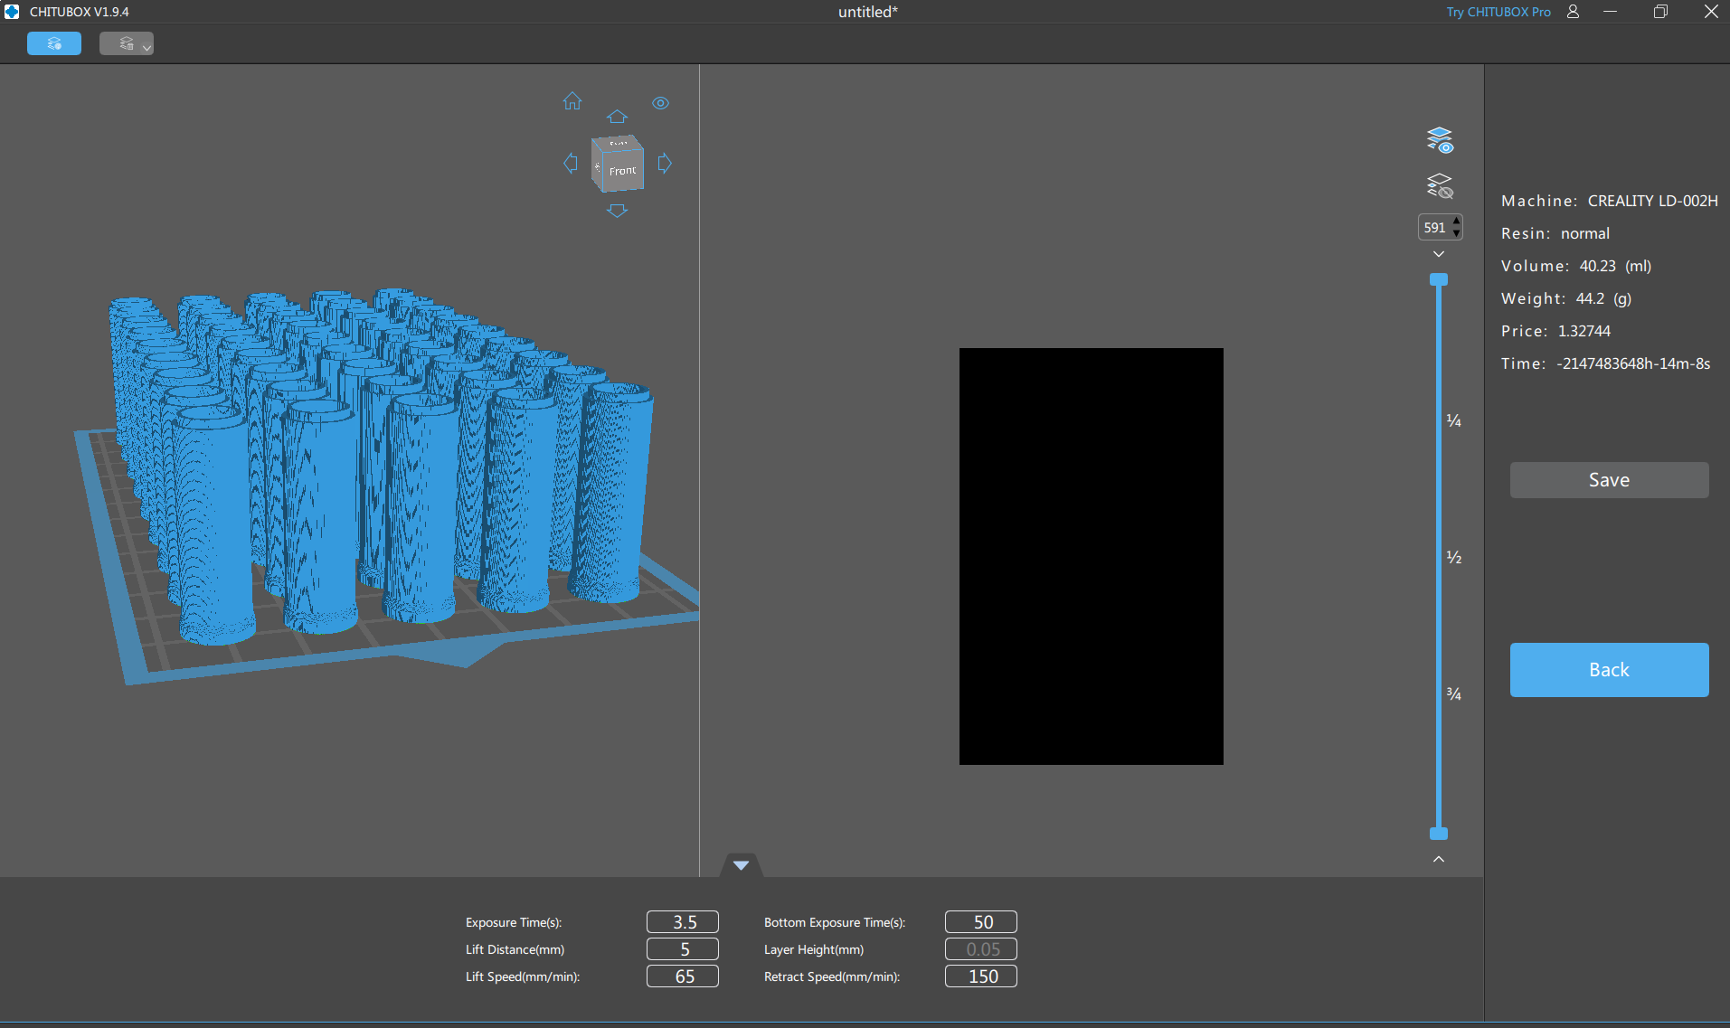Screen dimensions: 1730x1028
Task: Toggle the eye icon beside the view cube
Action: pos(661,103)
